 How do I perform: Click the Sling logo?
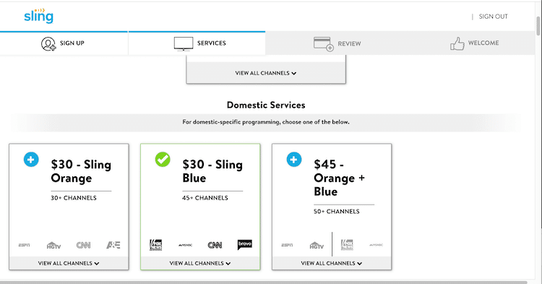coord(39,16)
